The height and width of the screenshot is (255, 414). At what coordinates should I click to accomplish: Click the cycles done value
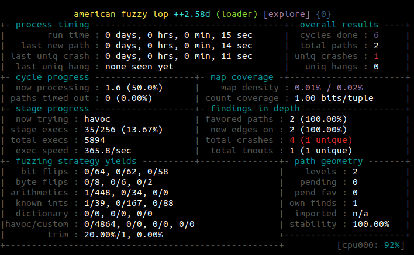(377, 35)
